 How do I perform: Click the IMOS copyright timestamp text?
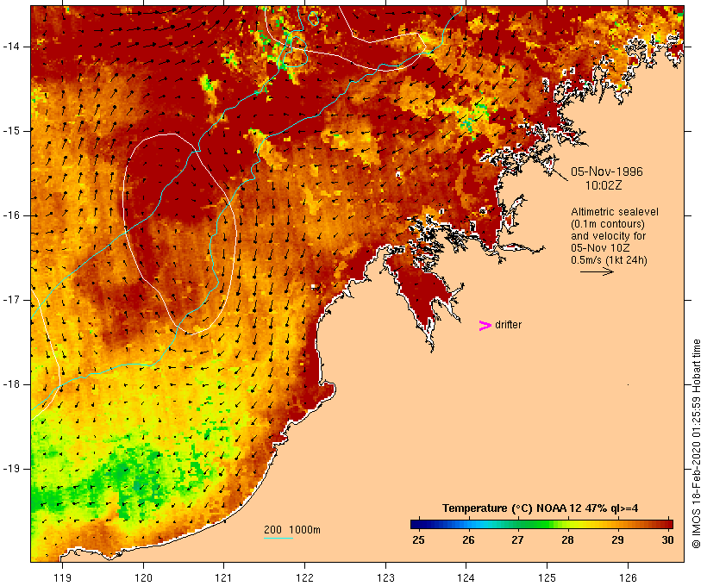[697, 444]
